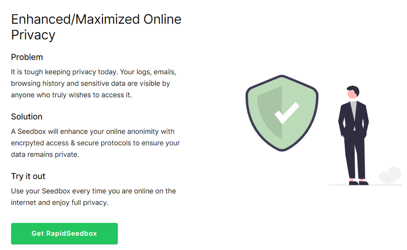Click the paragraph about keeping privacy today
This screenshot has width=407, height=250.
[94, 83]
